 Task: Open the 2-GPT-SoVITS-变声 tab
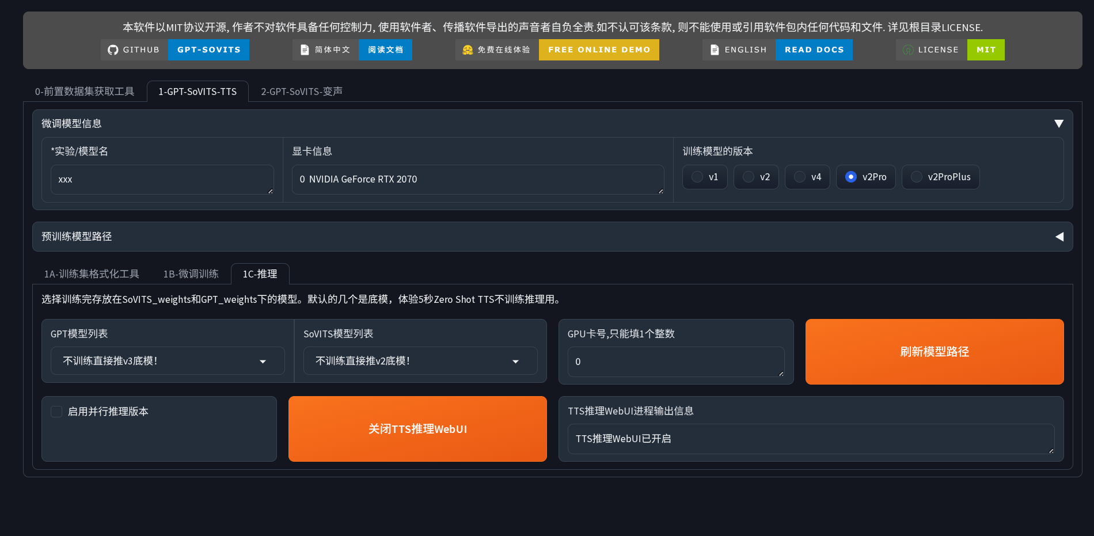pos(302,92)
